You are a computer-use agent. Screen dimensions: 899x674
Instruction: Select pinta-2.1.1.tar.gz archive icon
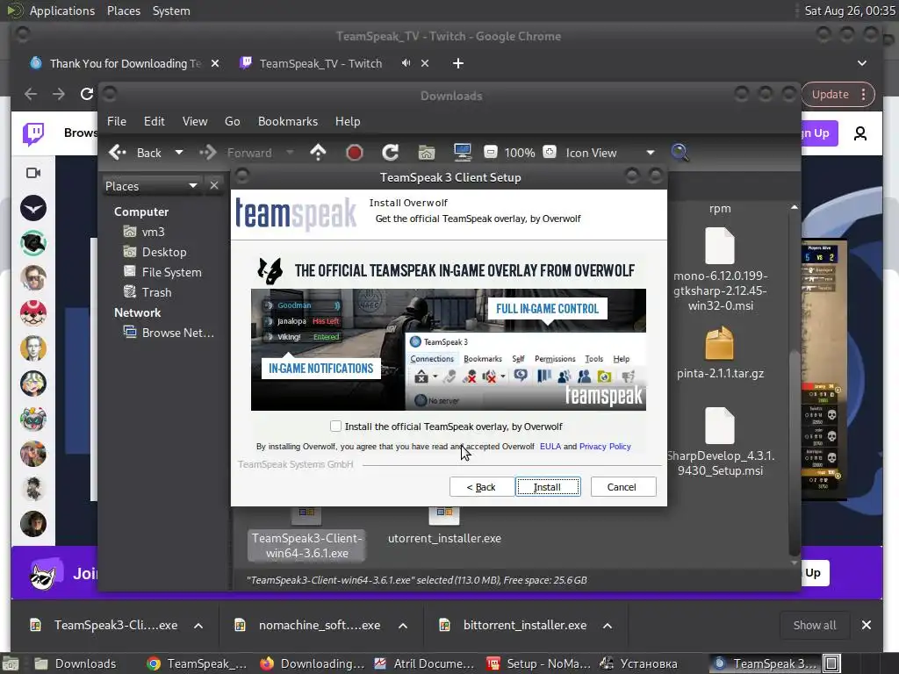click(720, 343)
